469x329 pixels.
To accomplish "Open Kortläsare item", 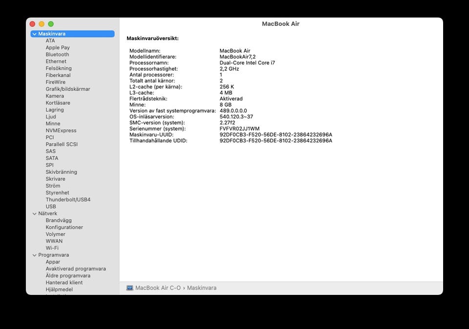I will click(58, 103).
